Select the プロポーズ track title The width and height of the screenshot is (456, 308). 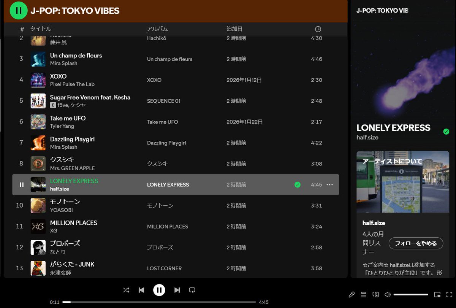pos(65,243)
